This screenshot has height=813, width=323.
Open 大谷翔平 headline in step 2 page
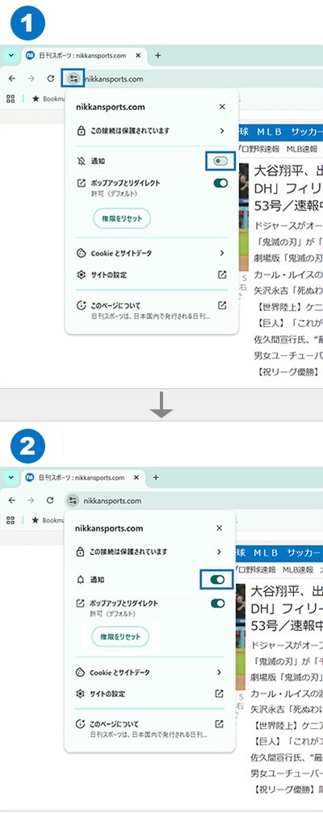[287, 608]
